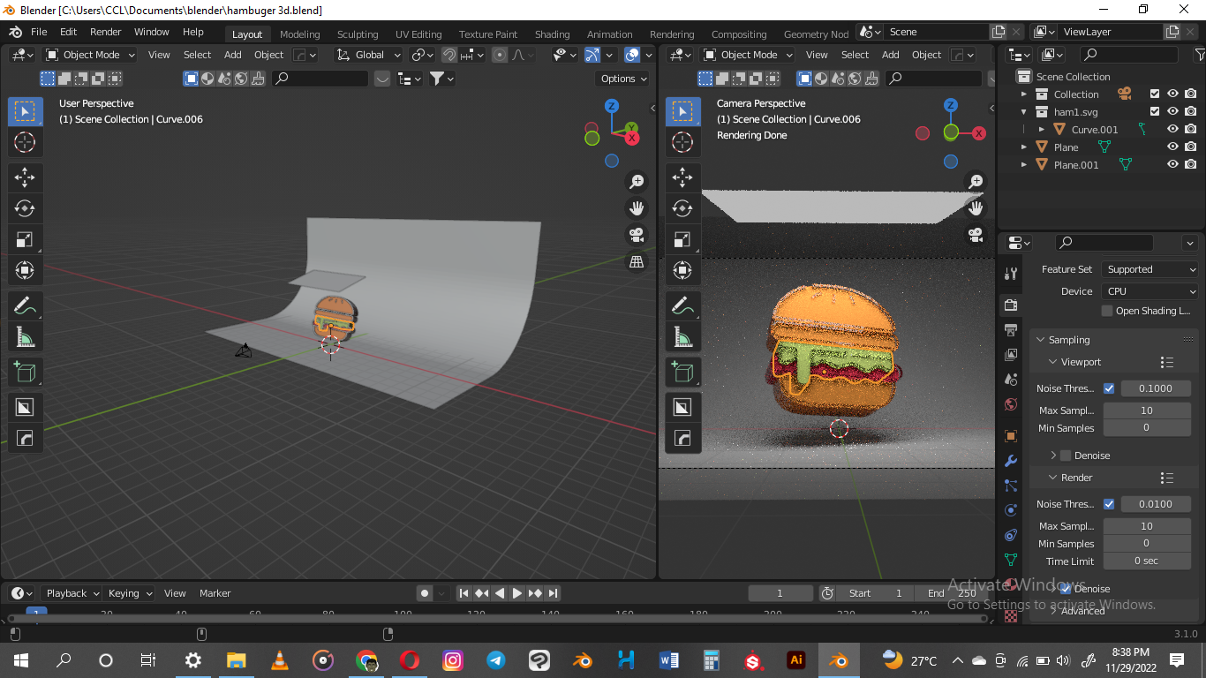Open Global transform orientation dropdown

[x=369, y=55]
